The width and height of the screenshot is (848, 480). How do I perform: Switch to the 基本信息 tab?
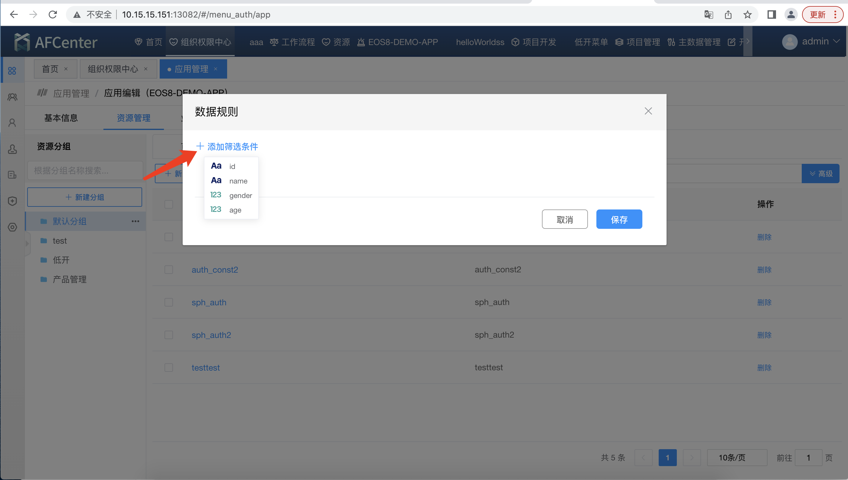pyautogui.click(x=61, y=118)
